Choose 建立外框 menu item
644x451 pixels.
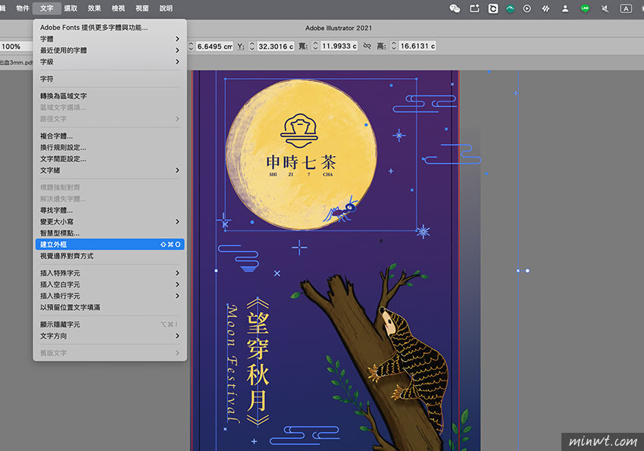(110, 244)
